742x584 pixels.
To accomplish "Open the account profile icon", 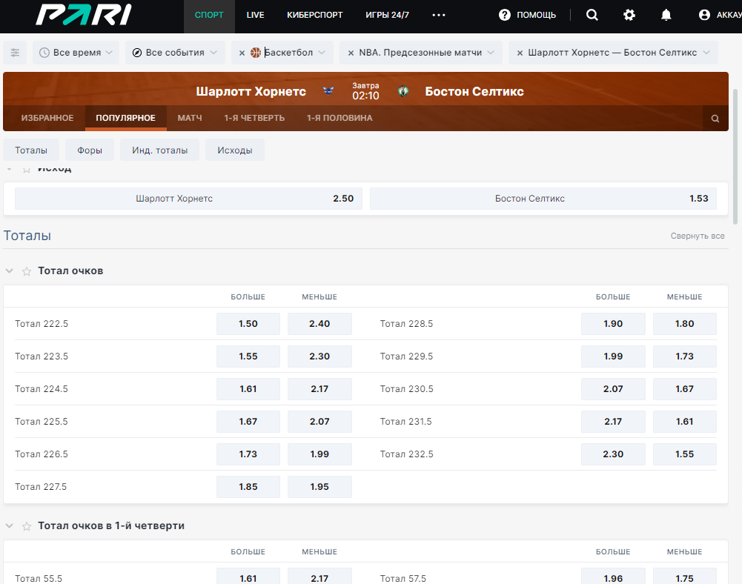I will 704,15.
